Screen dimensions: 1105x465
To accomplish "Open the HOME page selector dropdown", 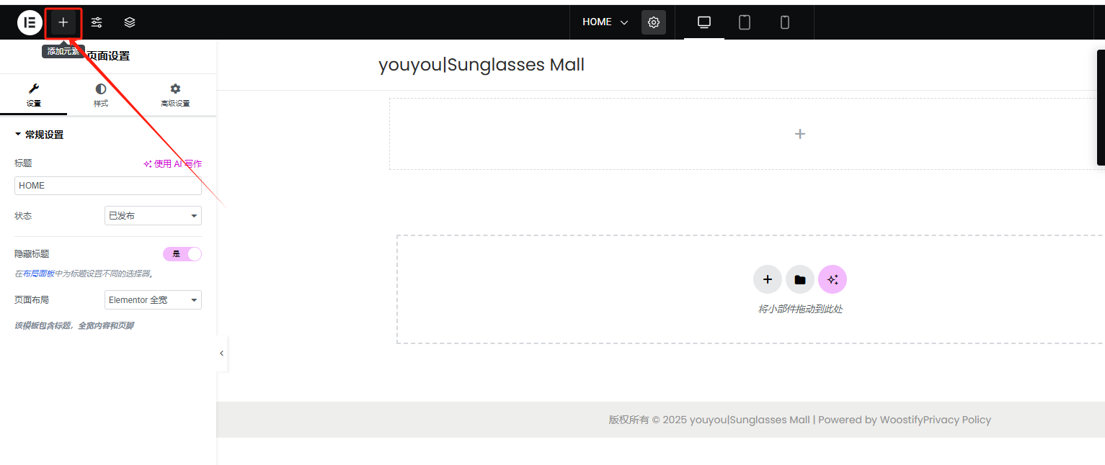I will point(605,22).
